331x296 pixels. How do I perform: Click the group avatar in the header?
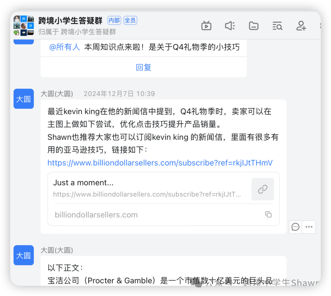click(24, 26)
